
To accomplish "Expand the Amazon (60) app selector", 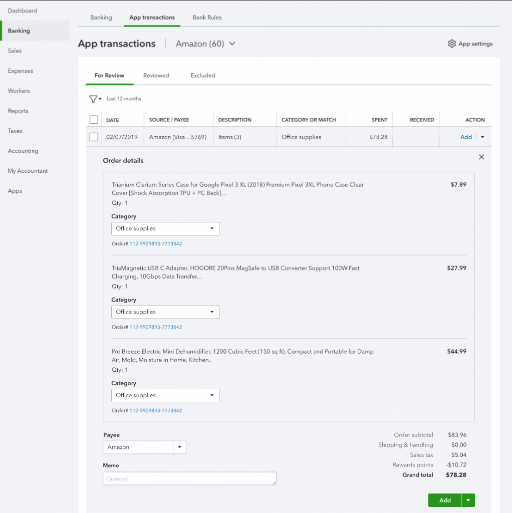I will tap(205, 44).
